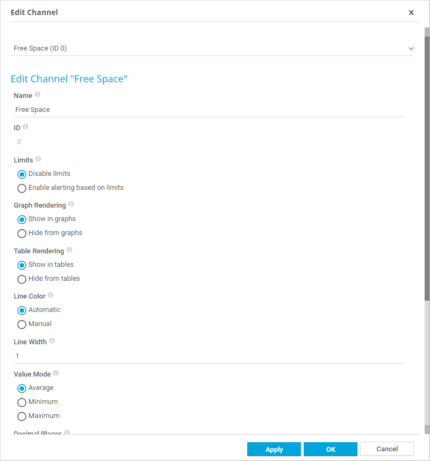Click the Line Width help icon
430x461 pixels.
pyautogui.click(x=52, y=341)
